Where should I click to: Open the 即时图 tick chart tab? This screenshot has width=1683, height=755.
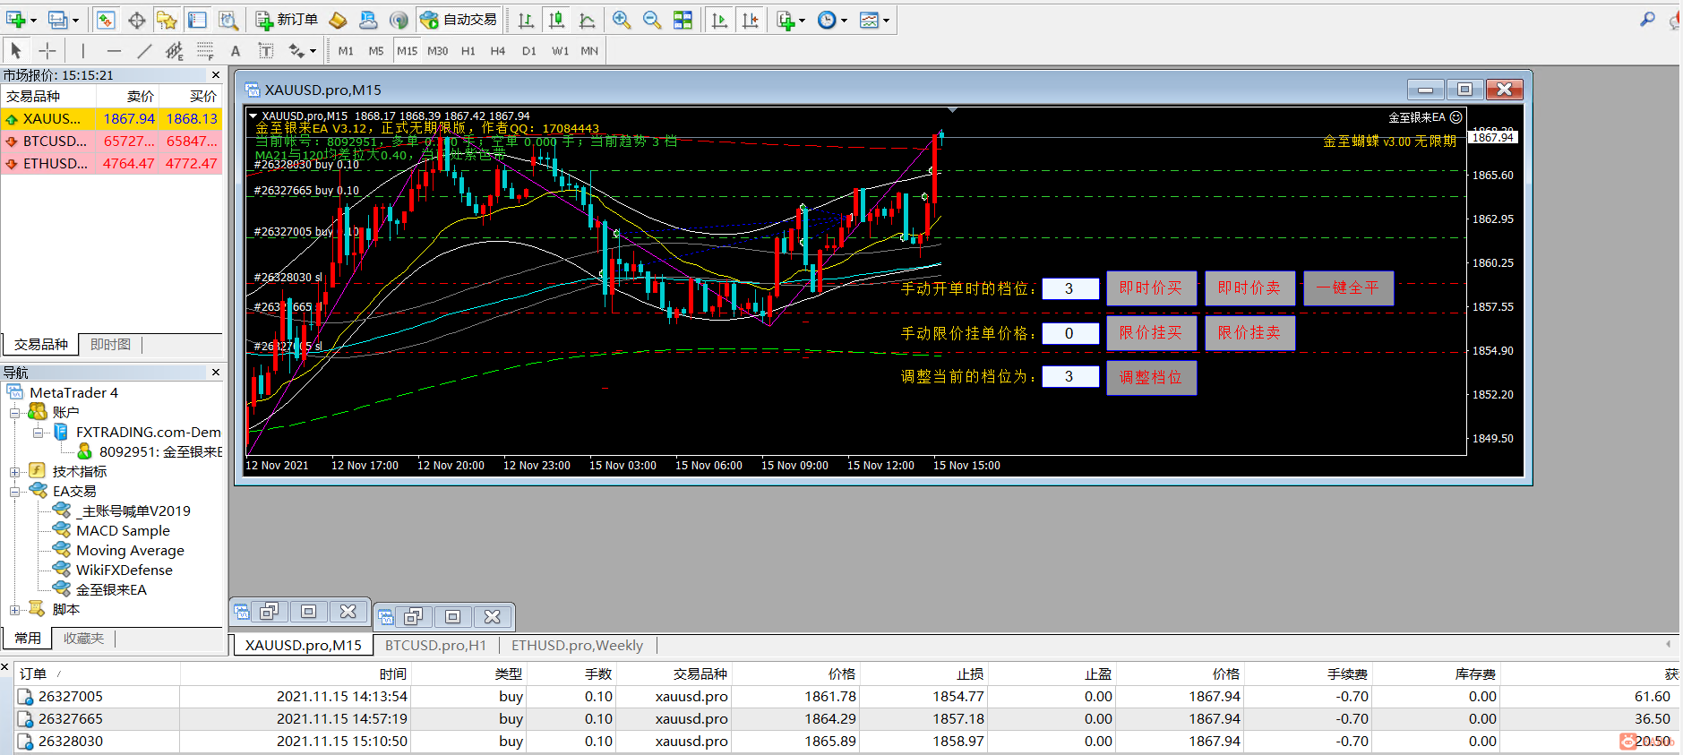click(x=110, y=344)
